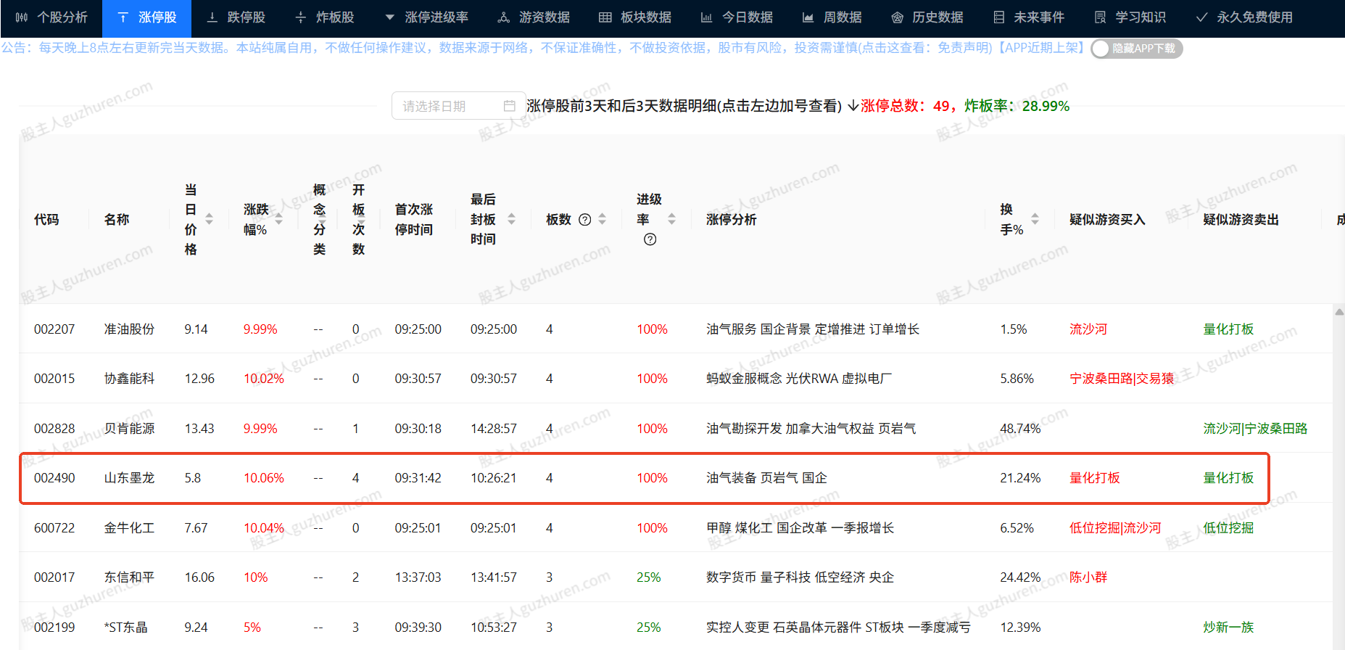The height and width of the screenshot is (650, 1345).
Task: Open 板块数据 menu
Action: coord(635,17)
